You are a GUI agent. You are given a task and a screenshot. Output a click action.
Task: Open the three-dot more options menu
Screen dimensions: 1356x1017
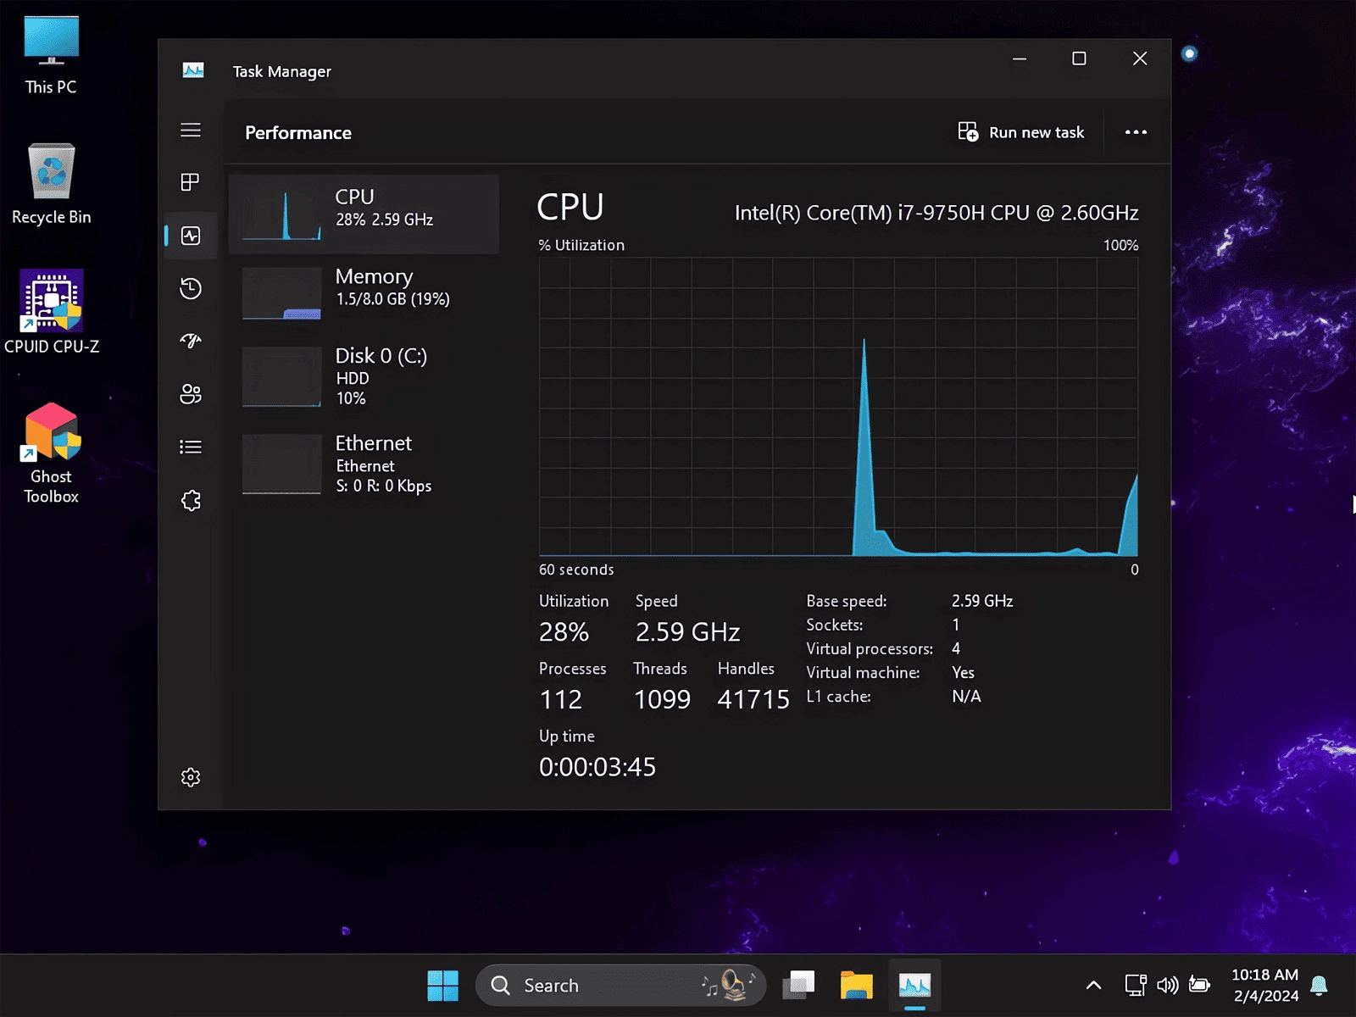click(1136, 132)
